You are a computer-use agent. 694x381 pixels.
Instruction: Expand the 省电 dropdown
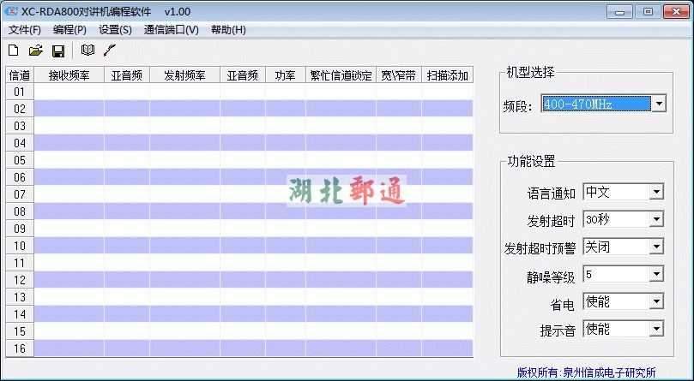[656, 301]
